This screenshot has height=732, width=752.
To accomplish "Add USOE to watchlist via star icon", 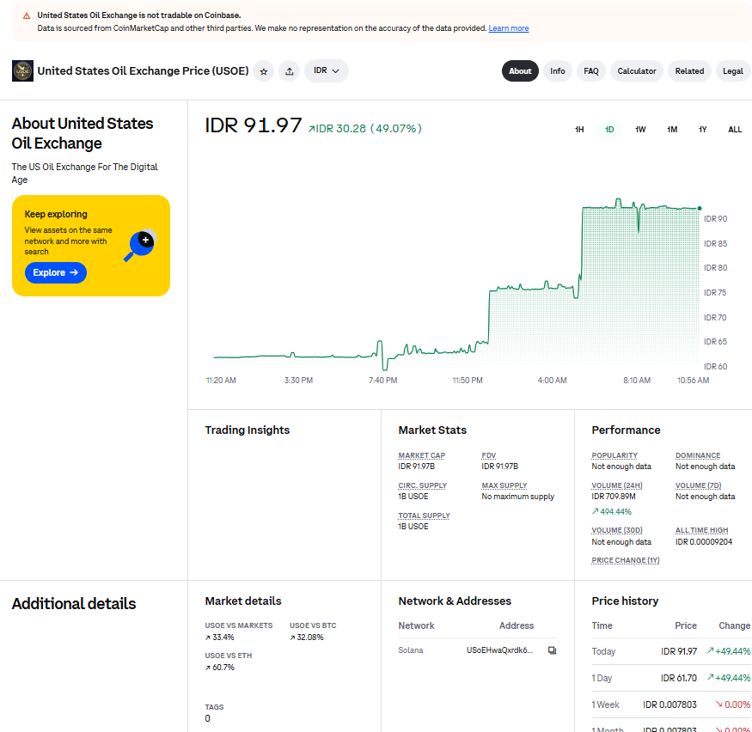I will pos(263,71).
